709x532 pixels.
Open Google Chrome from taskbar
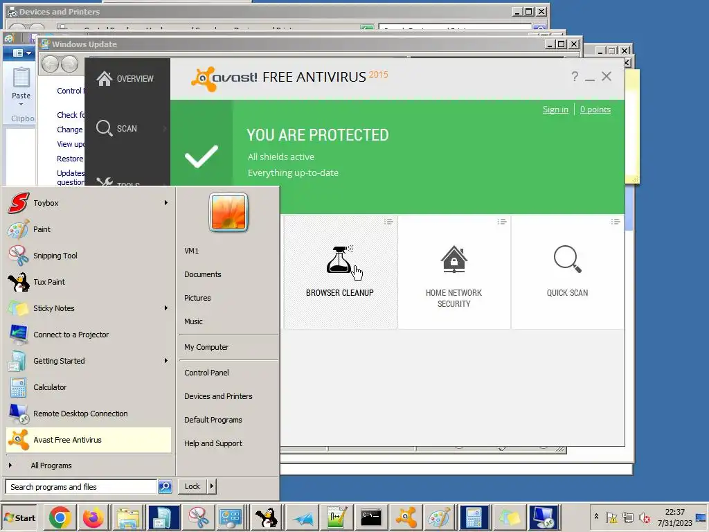60,517
